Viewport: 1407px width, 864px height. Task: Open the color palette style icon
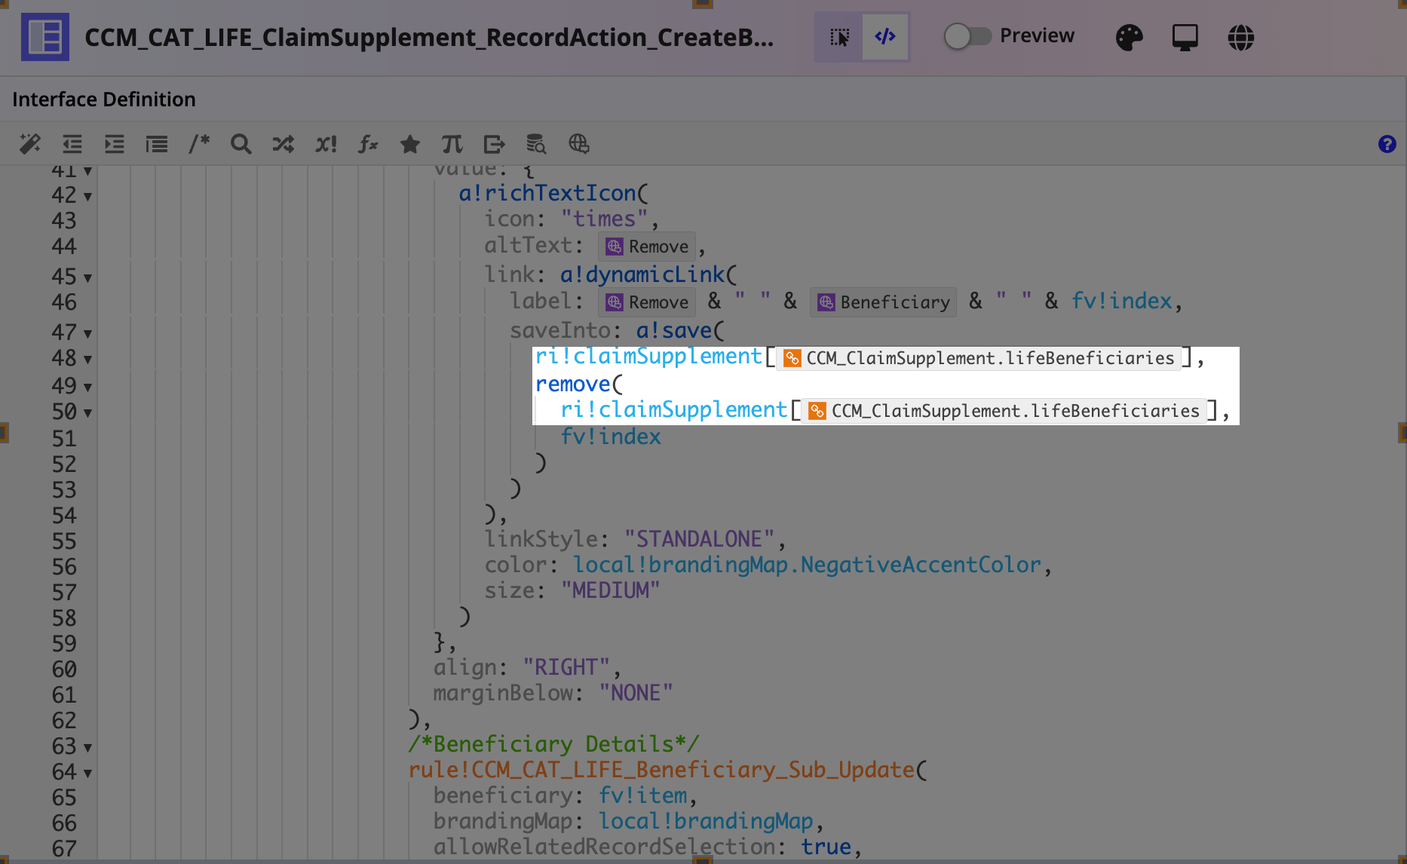point(1129,37)
